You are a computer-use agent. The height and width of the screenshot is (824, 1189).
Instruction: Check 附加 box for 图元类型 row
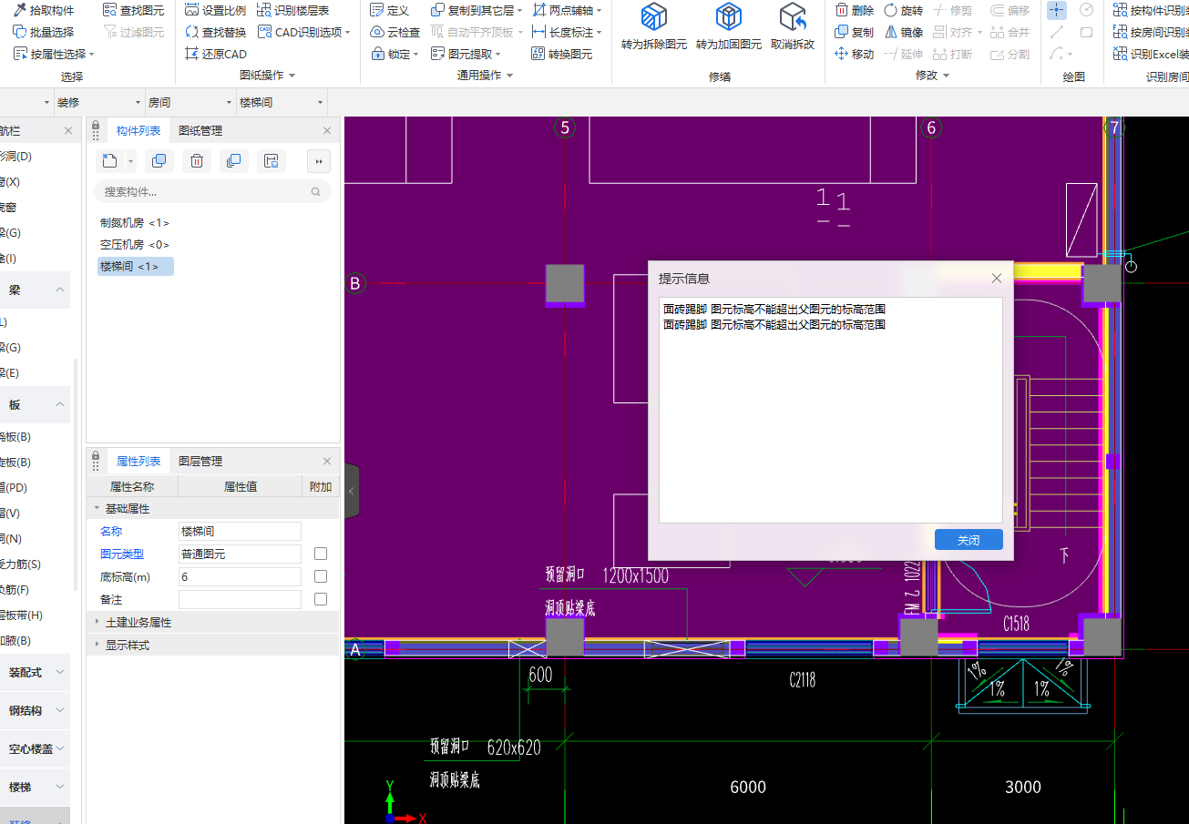[x=321, y=554]
